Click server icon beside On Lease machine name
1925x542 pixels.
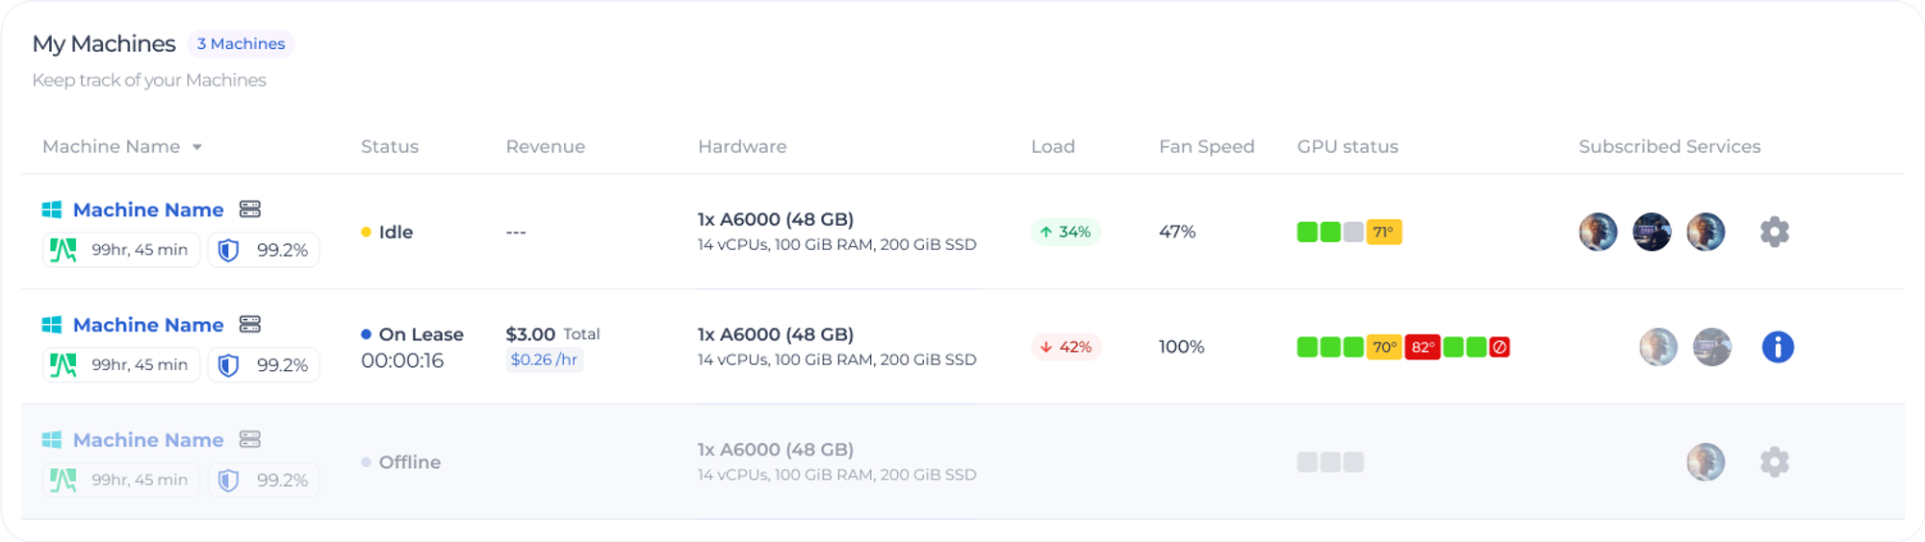coord(250,325)
